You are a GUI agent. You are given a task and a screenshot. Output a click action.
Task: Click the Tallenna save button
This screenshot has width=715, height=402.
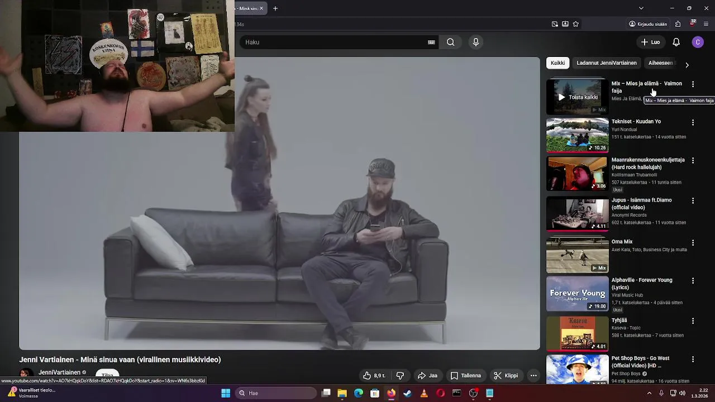click(x=466, y=376)
